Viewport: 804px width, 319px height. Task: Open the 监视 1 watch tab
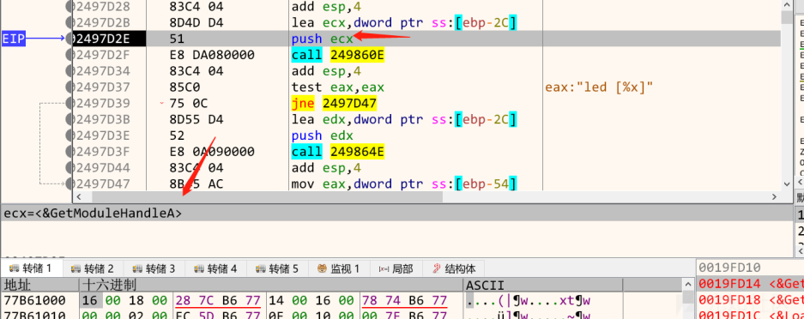pos(338,268)
